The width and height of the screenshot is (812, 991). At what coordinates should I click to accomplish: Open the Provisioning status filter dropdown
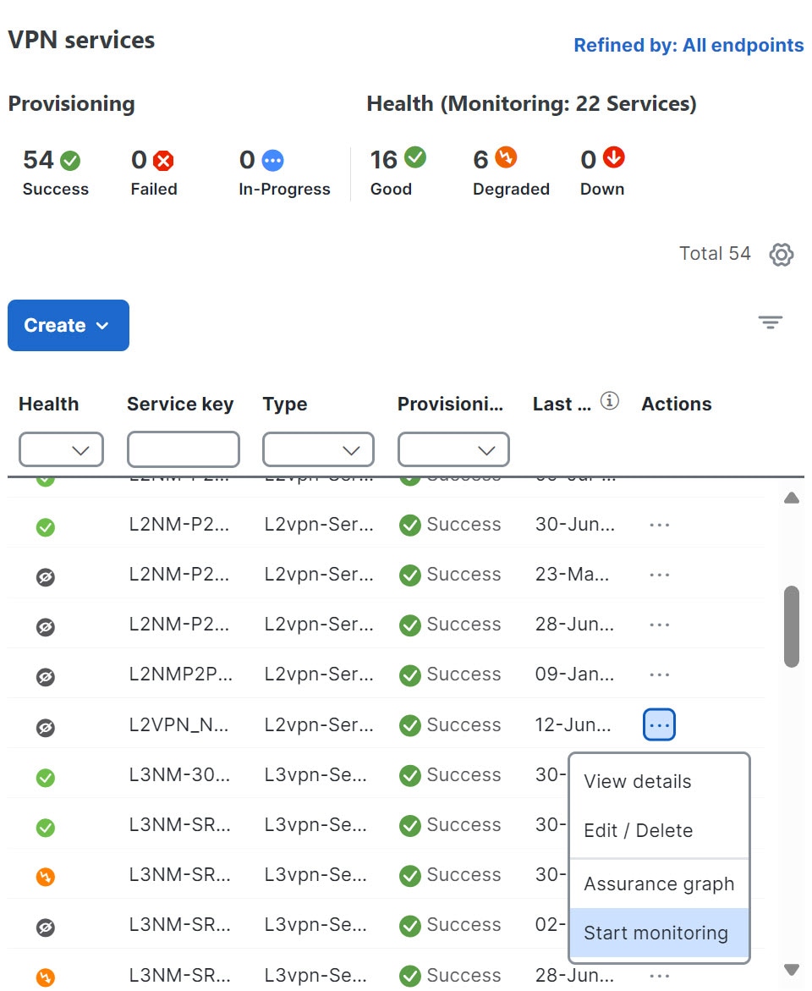[x=453, y=449]
